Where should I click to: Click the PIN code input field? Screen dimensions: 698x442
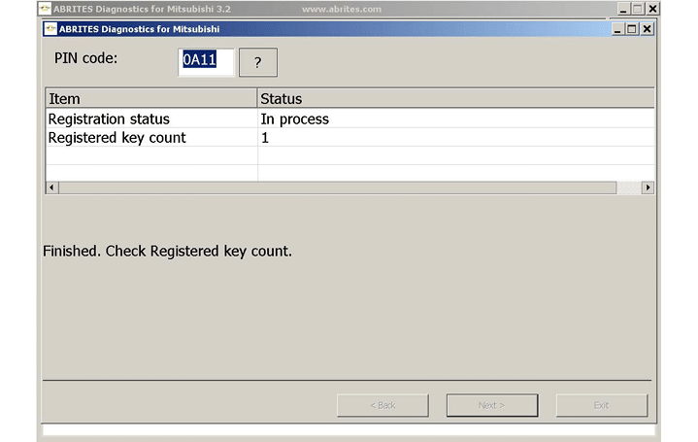(206, 61)
